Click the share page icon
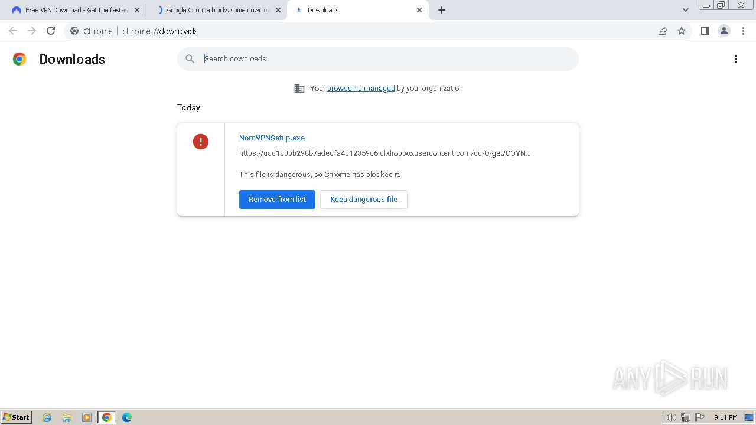Viewport: 756px width, 425px height. (663, 31)
